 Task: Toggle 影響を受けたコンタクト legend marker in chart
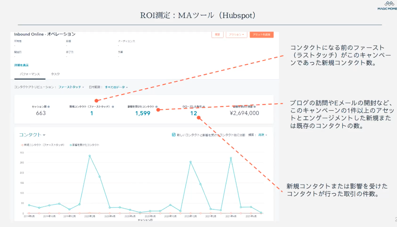click(70, 145)
